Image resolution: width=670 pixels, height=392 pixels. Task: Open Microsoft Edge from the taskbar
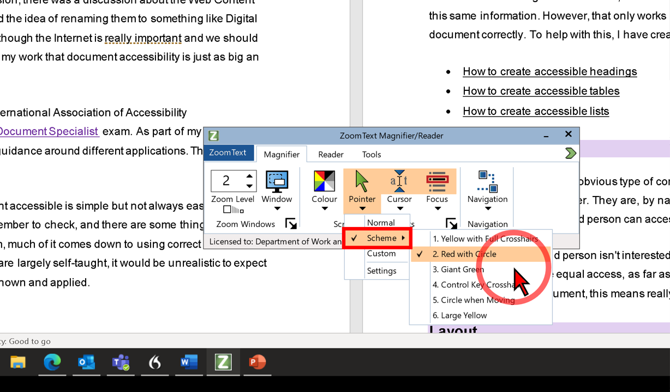pos(52,362)
